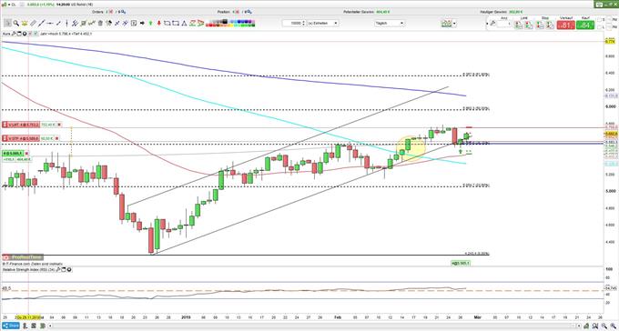Click the green Kauf buy button
The width and height of the screenshot is (619, 331).
[585, 25]
